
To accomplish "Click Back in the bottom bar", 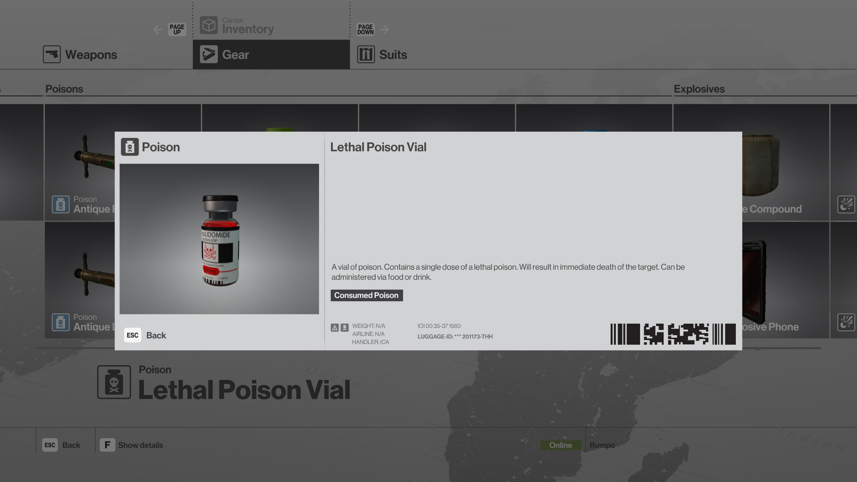I will click(61, 445).
